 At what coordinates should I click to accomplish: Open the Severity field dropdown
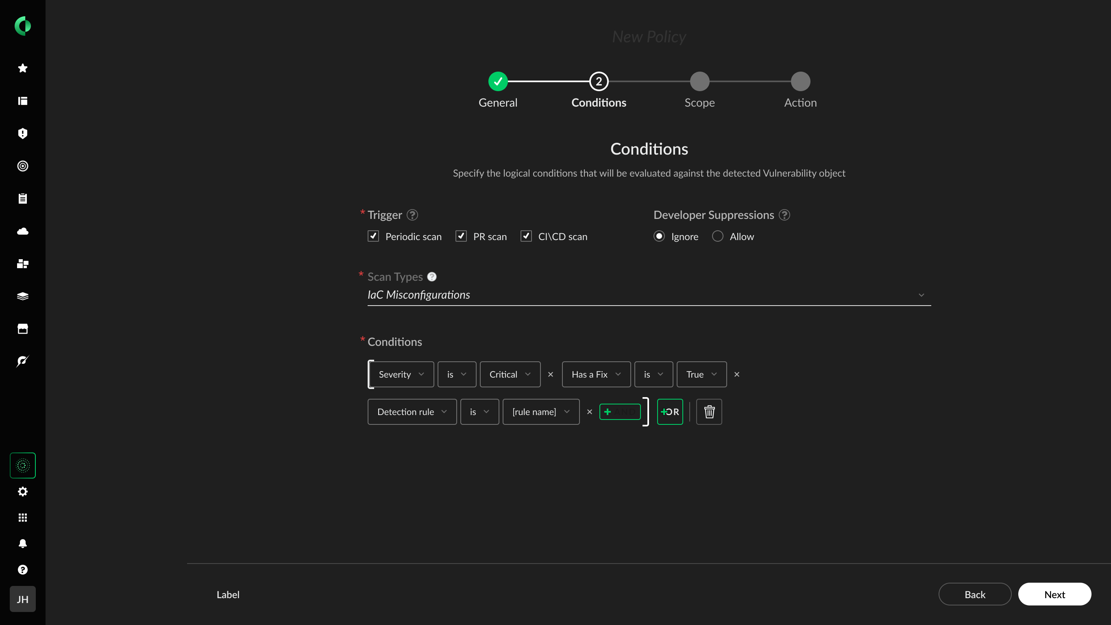tap(401, 374)
